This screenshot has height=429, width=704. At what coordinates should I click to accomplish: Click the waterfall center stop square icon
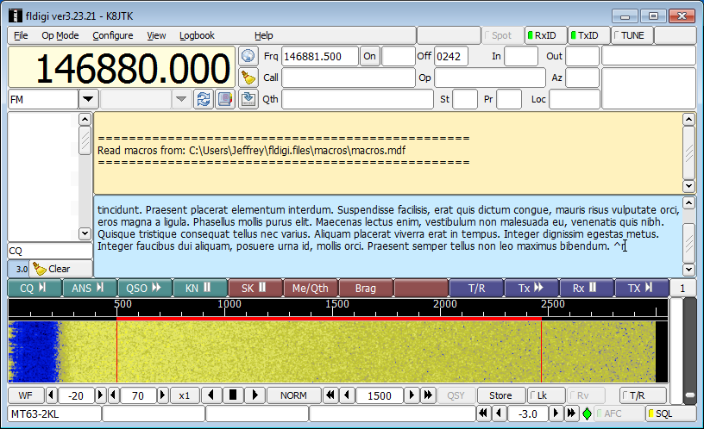(233, 395)
